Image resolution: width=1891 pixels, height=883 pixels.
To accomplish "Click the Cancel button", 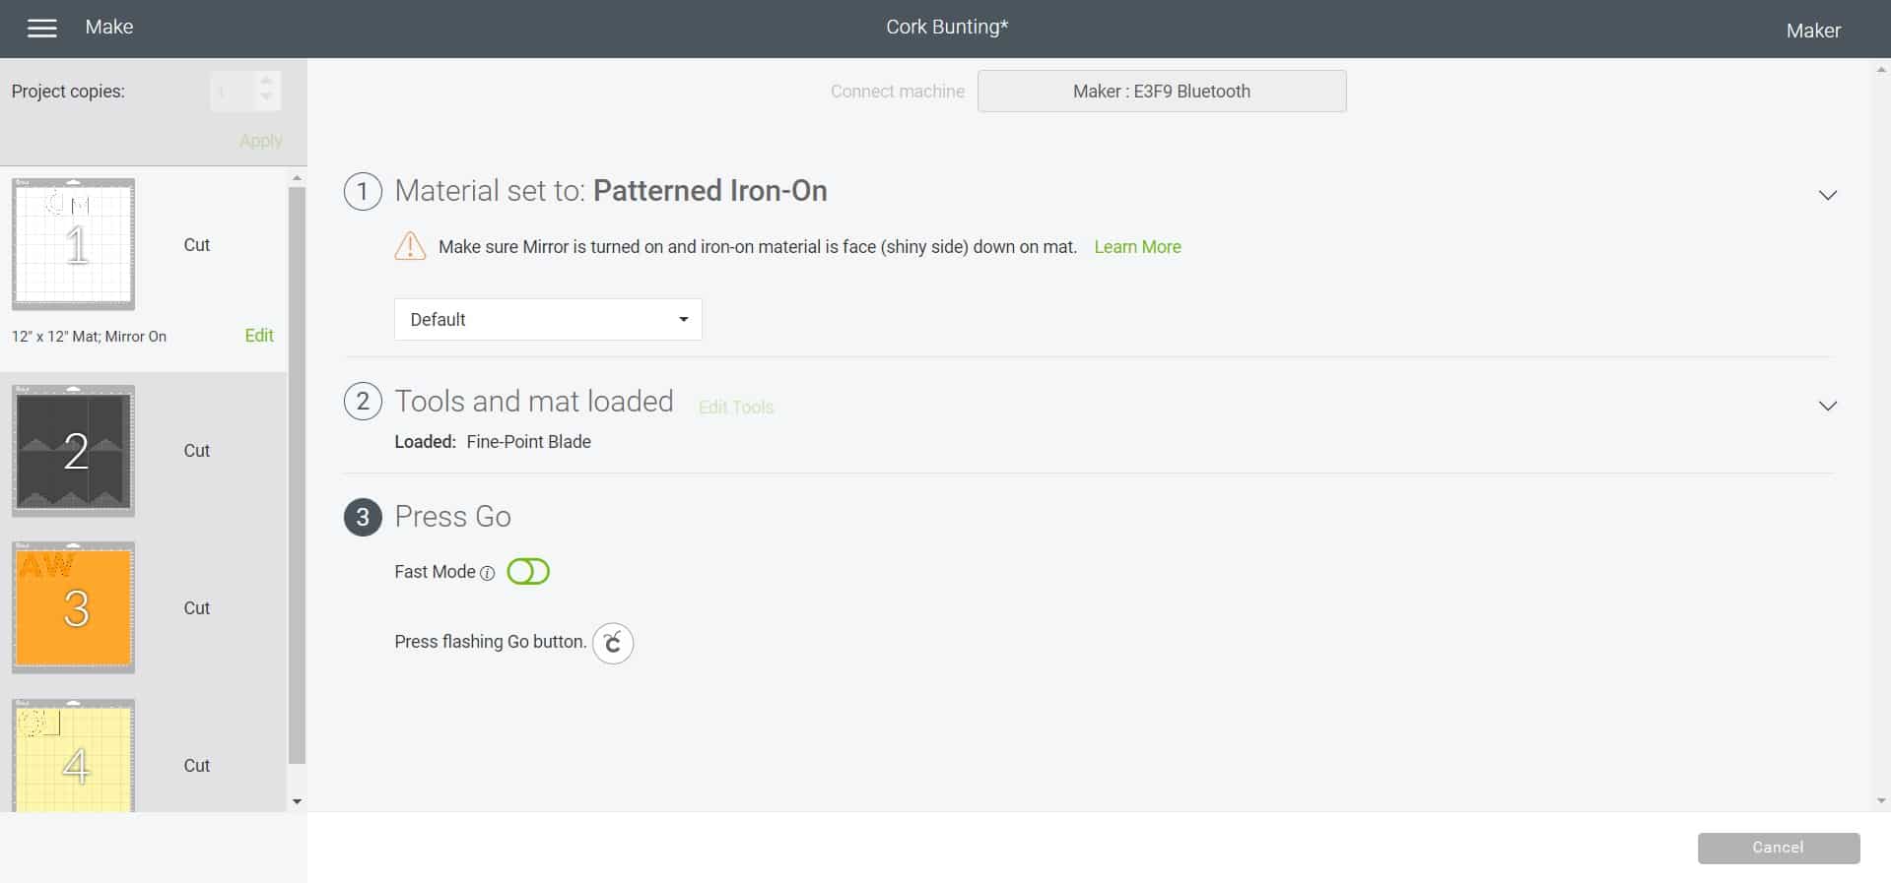I will click(x=1778, y=848).
